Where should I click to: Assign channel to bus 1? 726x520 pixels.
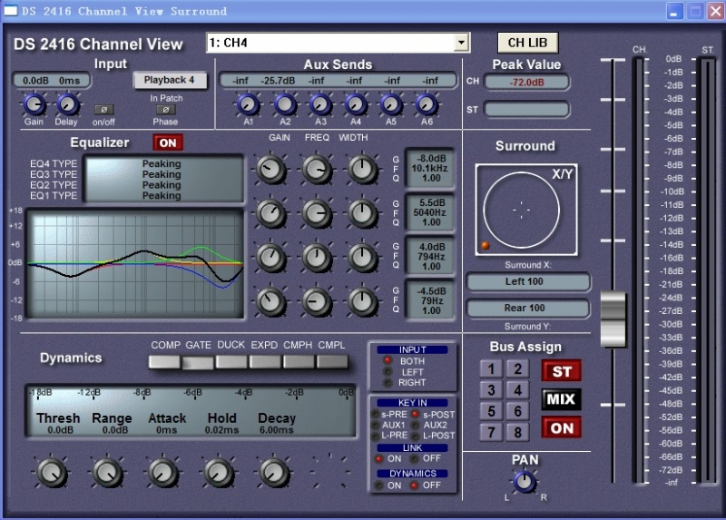(x=491, y=369)
